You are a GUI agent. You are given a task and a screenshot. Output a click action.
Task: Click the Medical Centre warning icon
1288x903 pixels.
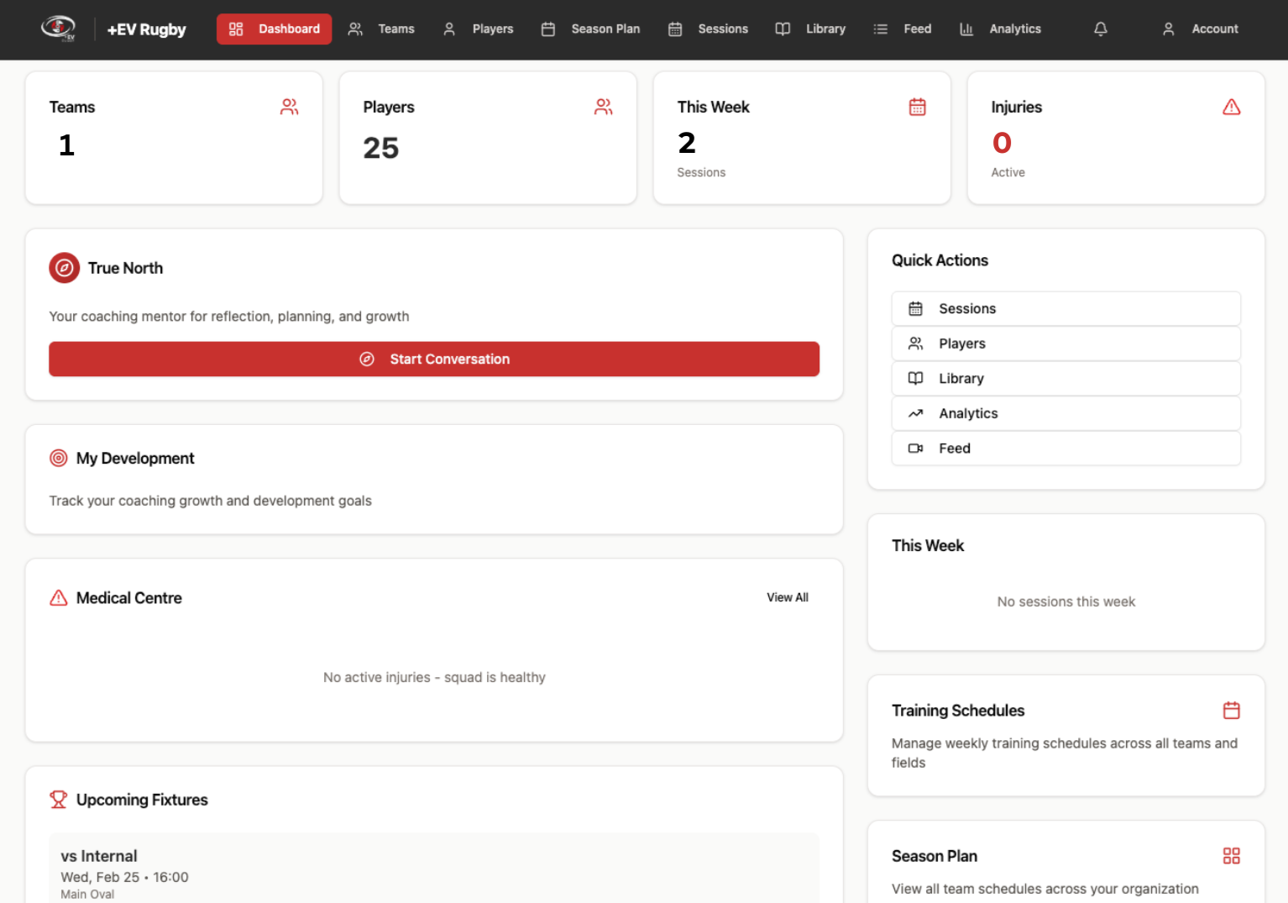pos(58,597)
